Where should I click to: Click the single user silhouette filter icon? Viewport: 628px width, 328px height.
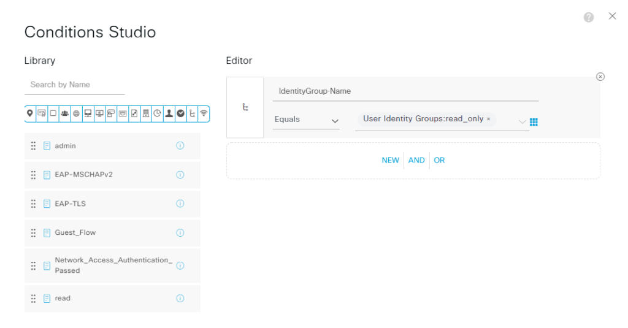coord(169,113)
